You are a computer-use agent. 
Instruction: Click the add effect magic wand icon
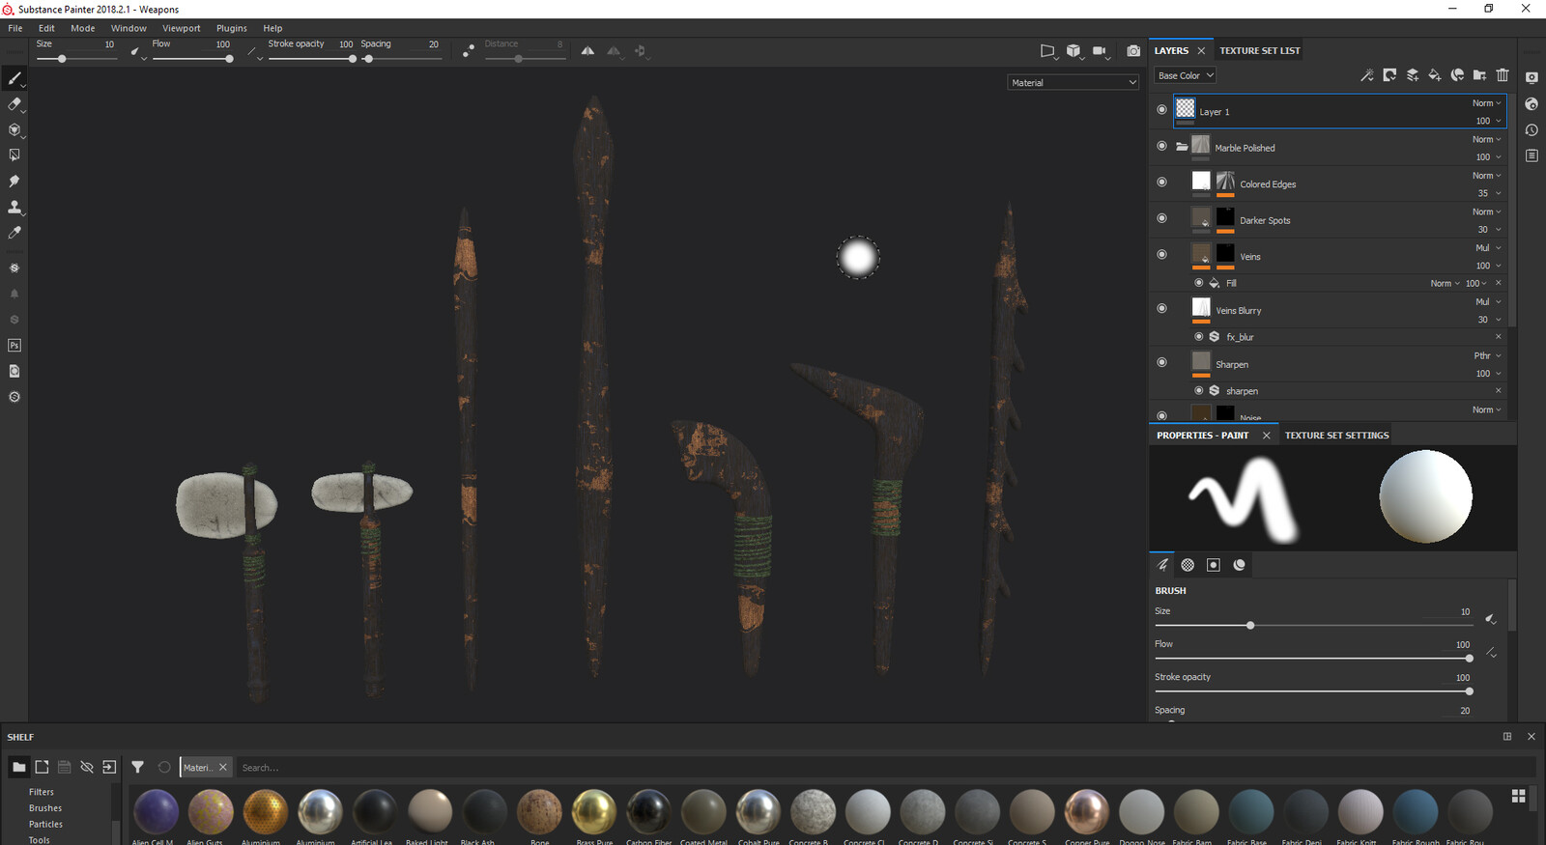(x=1366, y=75)
